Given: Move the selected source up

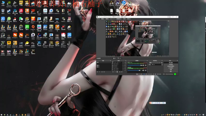Looking at the screenshot, I should (x=120, y=72).
